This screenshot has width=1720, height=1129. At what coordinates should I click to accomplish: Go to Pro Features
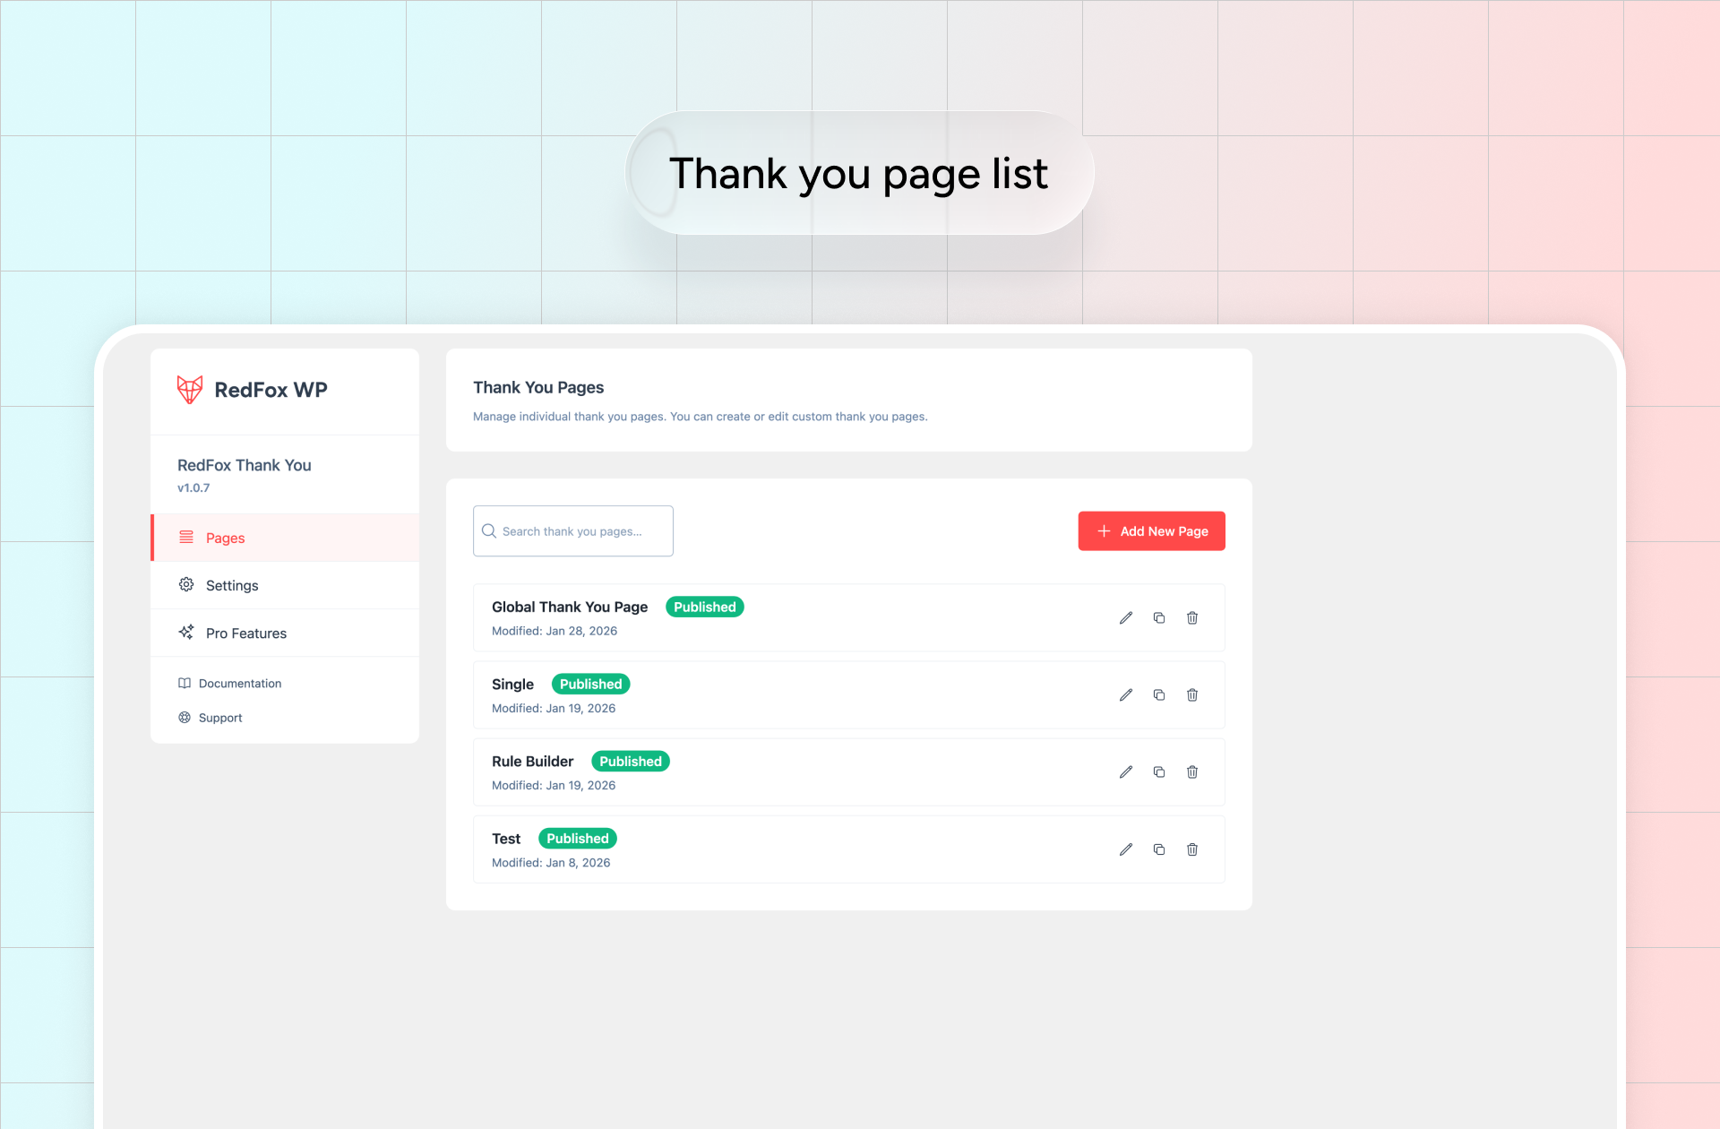pyautogui.click(x=245, y=633)
